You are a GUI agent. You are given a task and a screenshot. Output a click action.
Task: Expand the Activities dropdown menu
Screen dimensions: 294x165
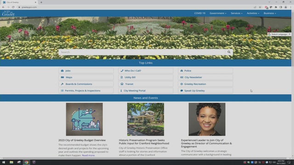coord(253,13)
